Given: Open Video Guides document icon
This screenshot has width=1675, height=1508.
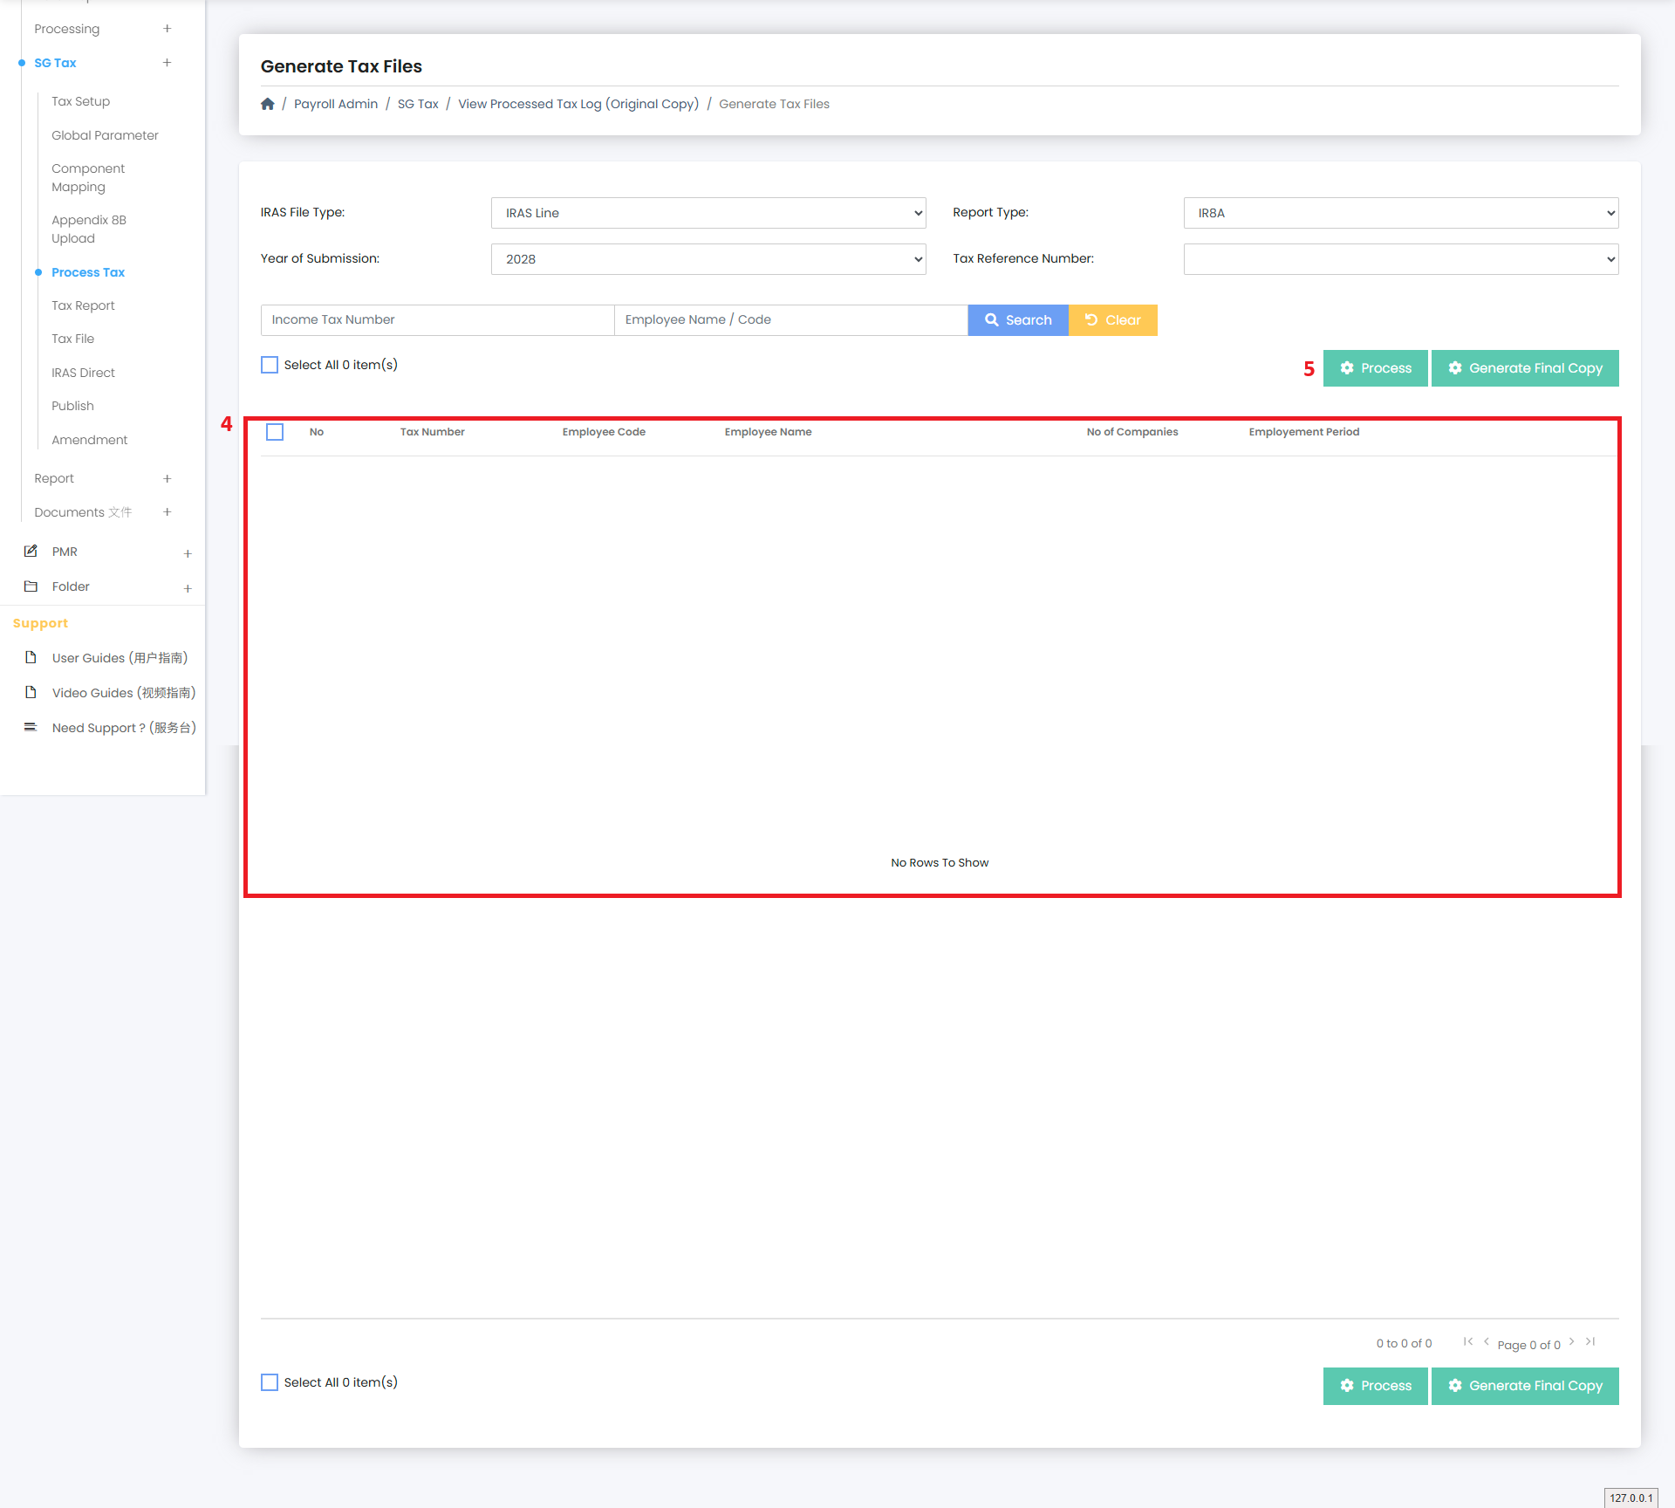Looking at the screenshot, I should pos(31,693).
